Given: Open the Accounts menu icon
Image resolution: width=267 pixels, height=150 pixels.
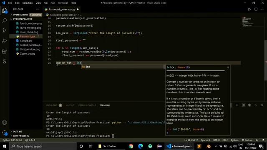Looking at the screenshot, I should point(5,122).
